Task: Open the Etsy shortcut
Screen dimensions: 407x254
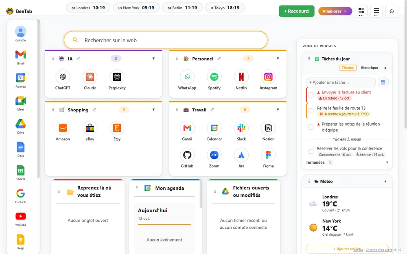Action: click(117, 128)
